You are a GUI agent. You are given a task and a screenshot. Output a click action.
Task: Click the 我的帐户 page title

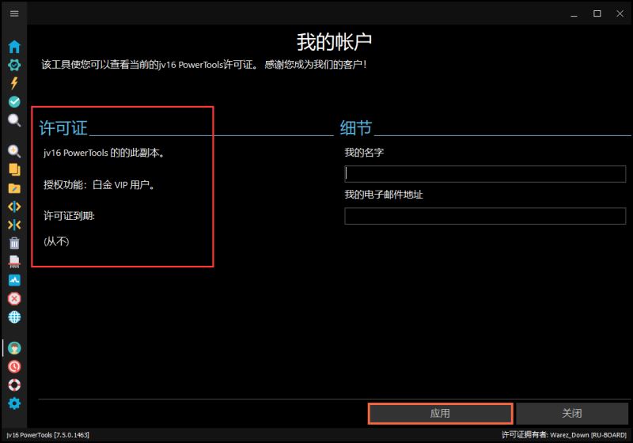coord(334,42)
